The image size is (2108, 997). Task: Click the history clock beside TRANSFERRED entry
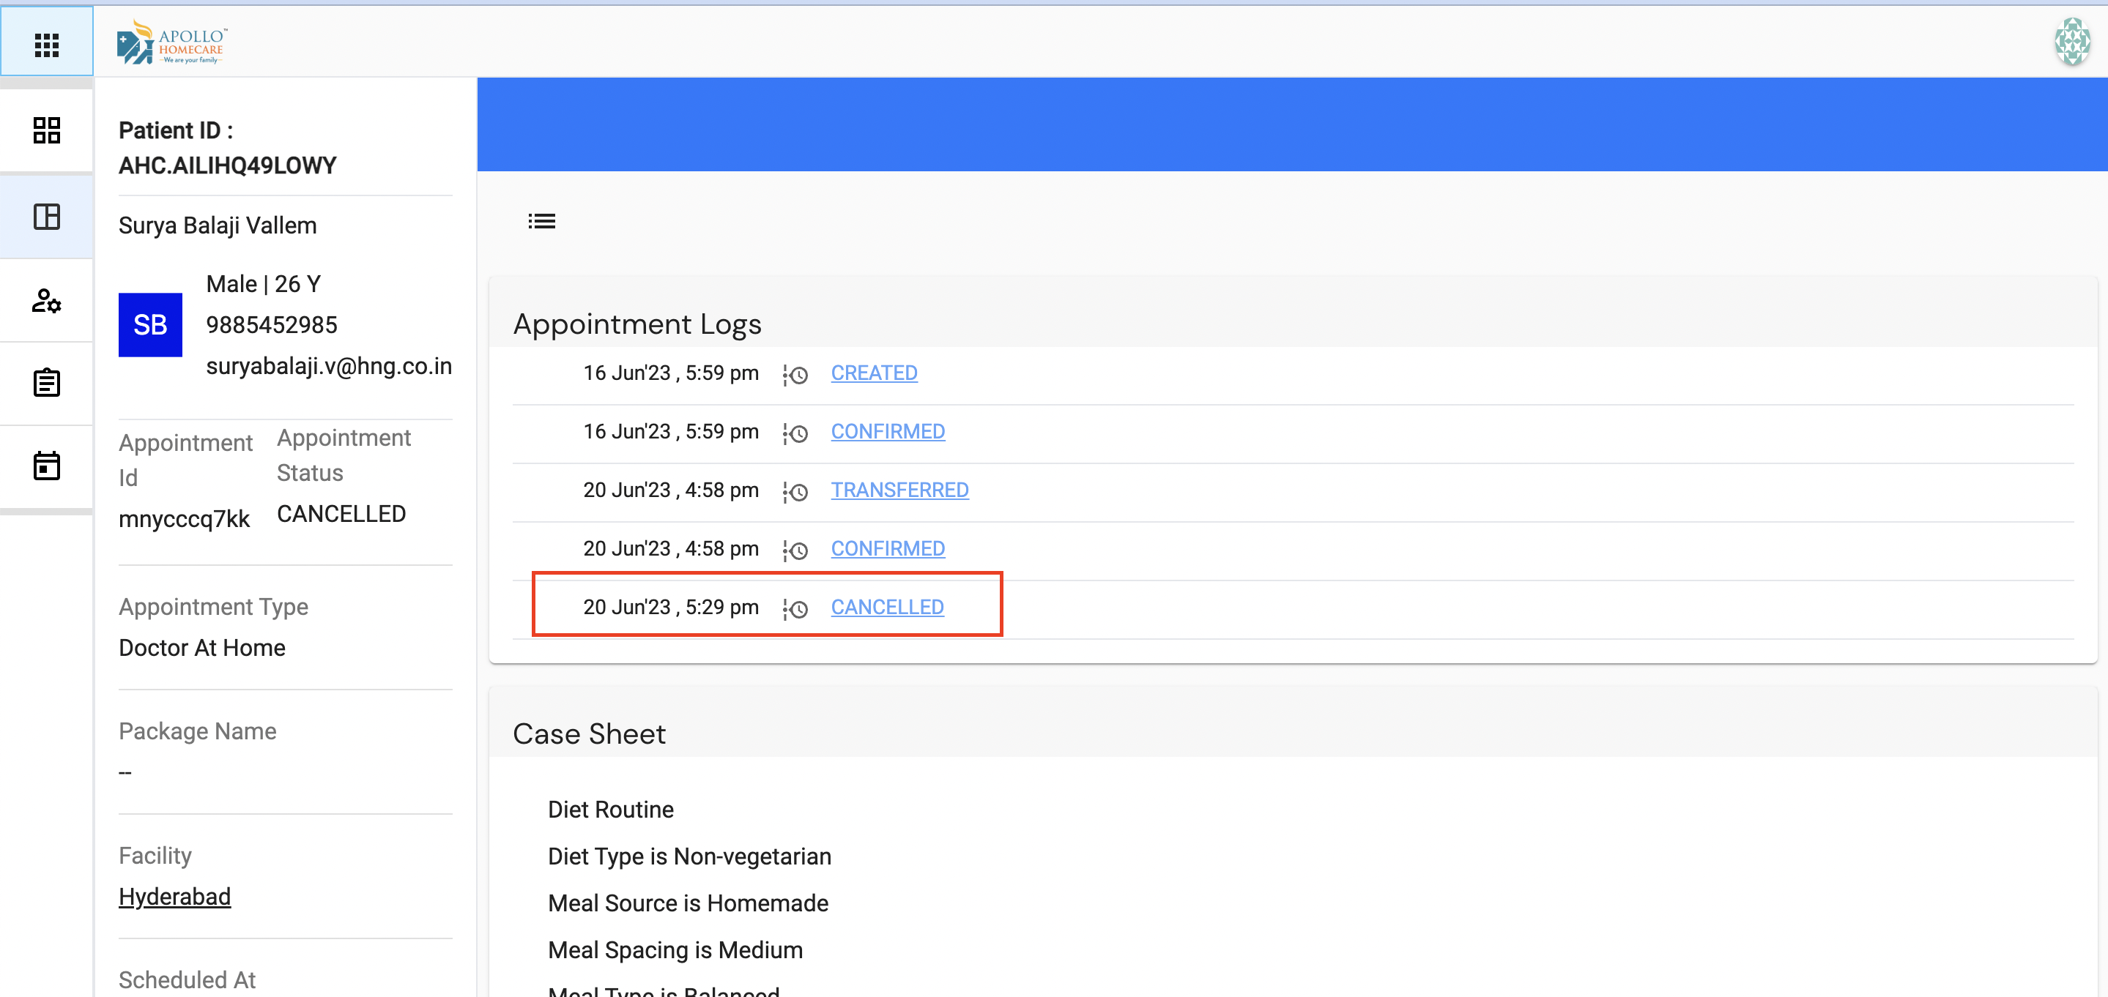coord(796,493)
